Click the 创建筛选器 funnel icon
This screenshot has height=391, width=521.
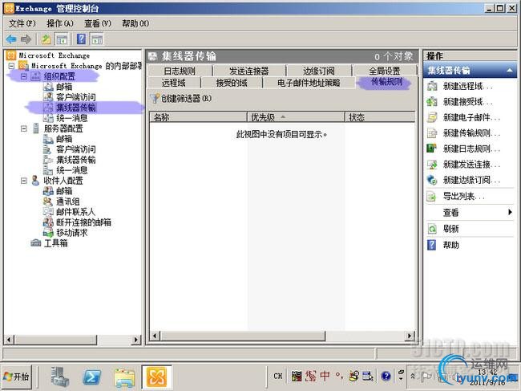tap(155, 98)
